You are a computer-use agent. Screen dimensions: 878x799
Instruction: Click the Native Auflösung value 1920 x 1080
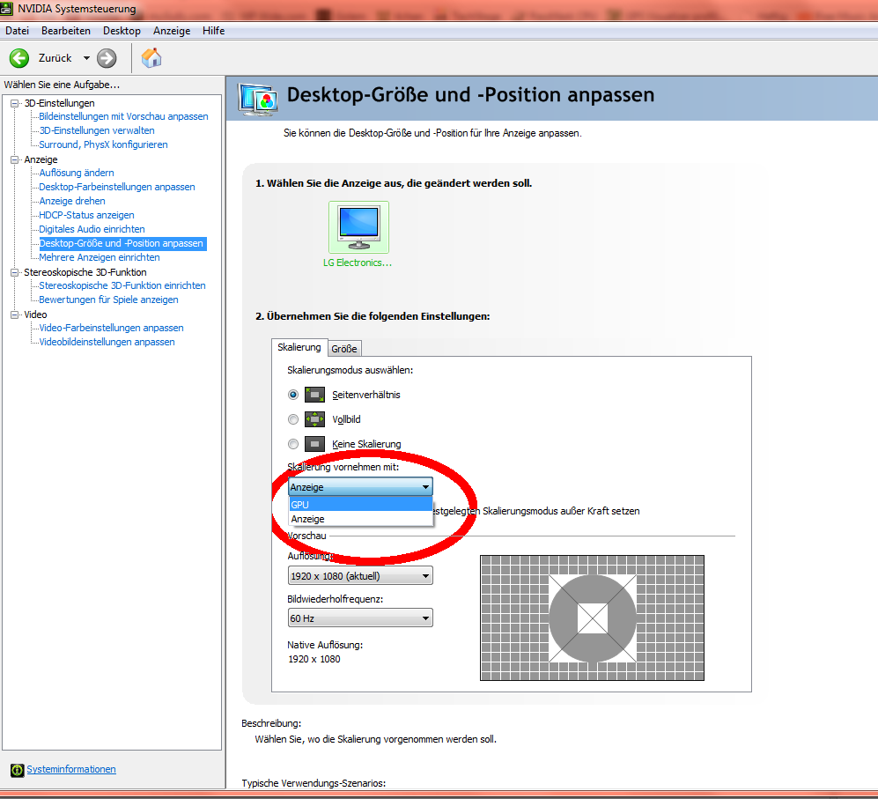pyautogui.click(x=314, y=660)
